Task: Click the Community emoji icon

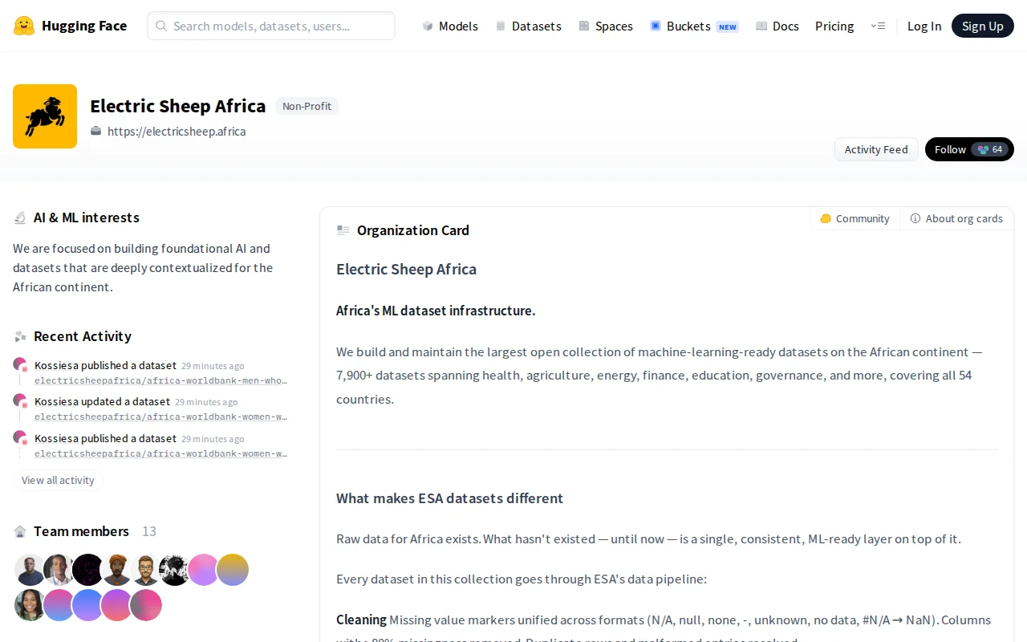Action: [826, 218]
